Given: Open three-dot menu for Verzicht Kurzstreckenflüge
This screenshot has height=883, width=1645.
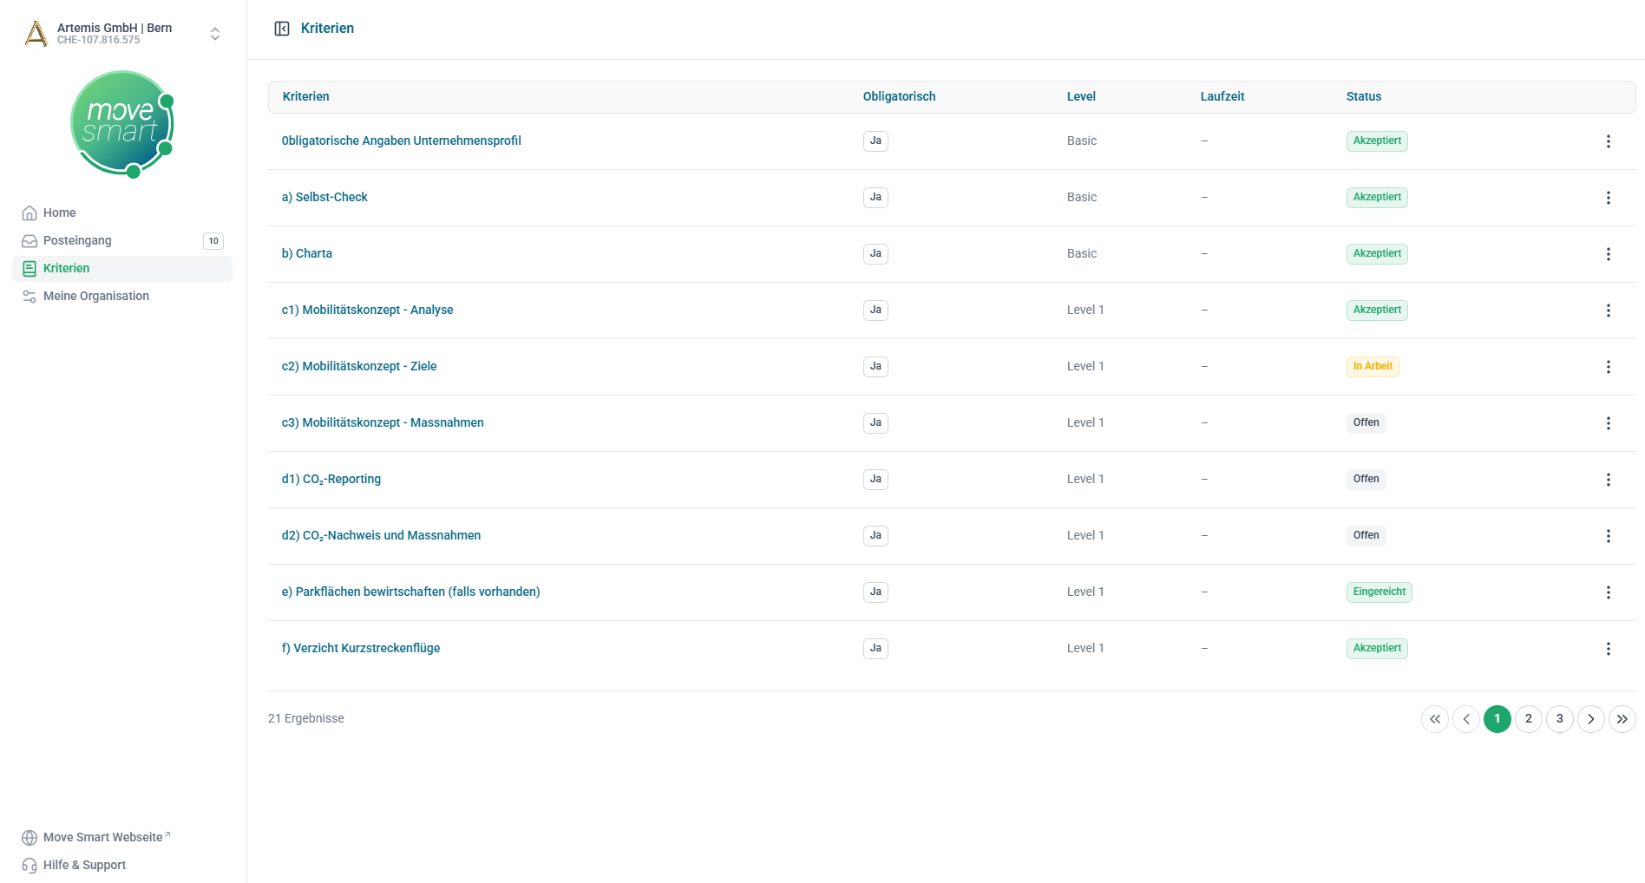Looking at the screenshot, I should coord(1608,649).
